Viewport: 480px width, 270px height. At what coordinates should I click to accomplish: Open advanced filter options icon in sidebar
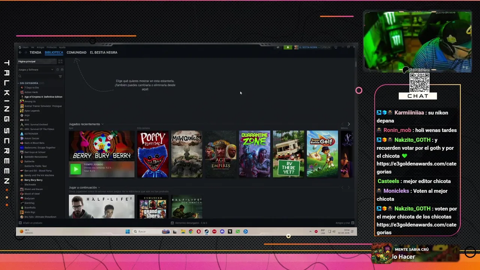pyautogui.click(x=60, y=76)
